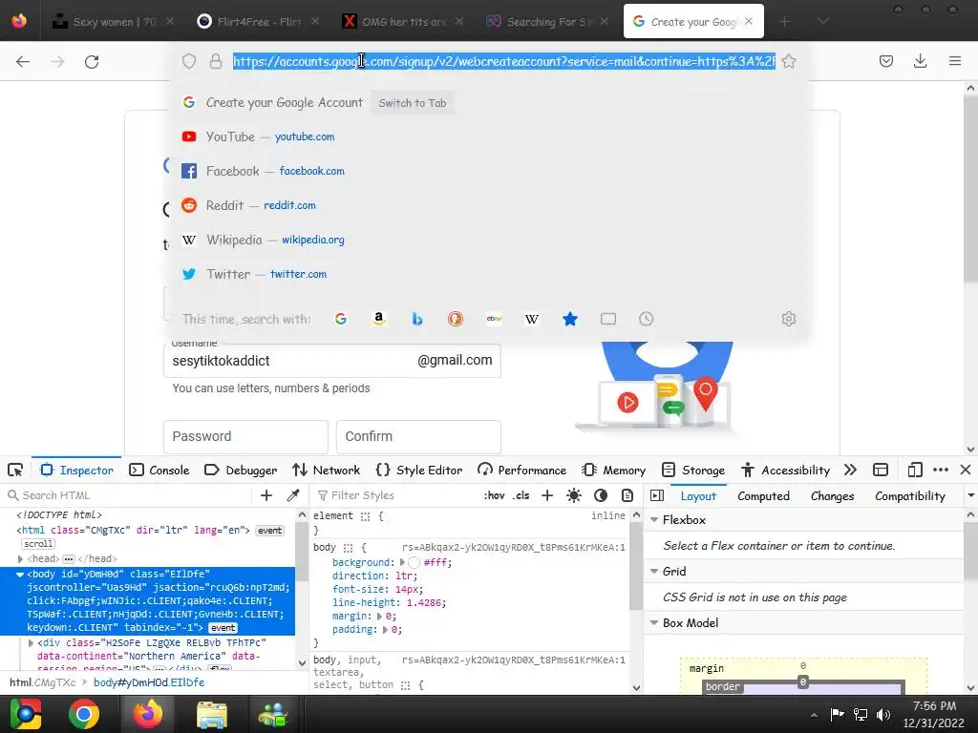Show more DevTools tabs with chevron
This screenshot has height=733, width=978.
[850, 470]
